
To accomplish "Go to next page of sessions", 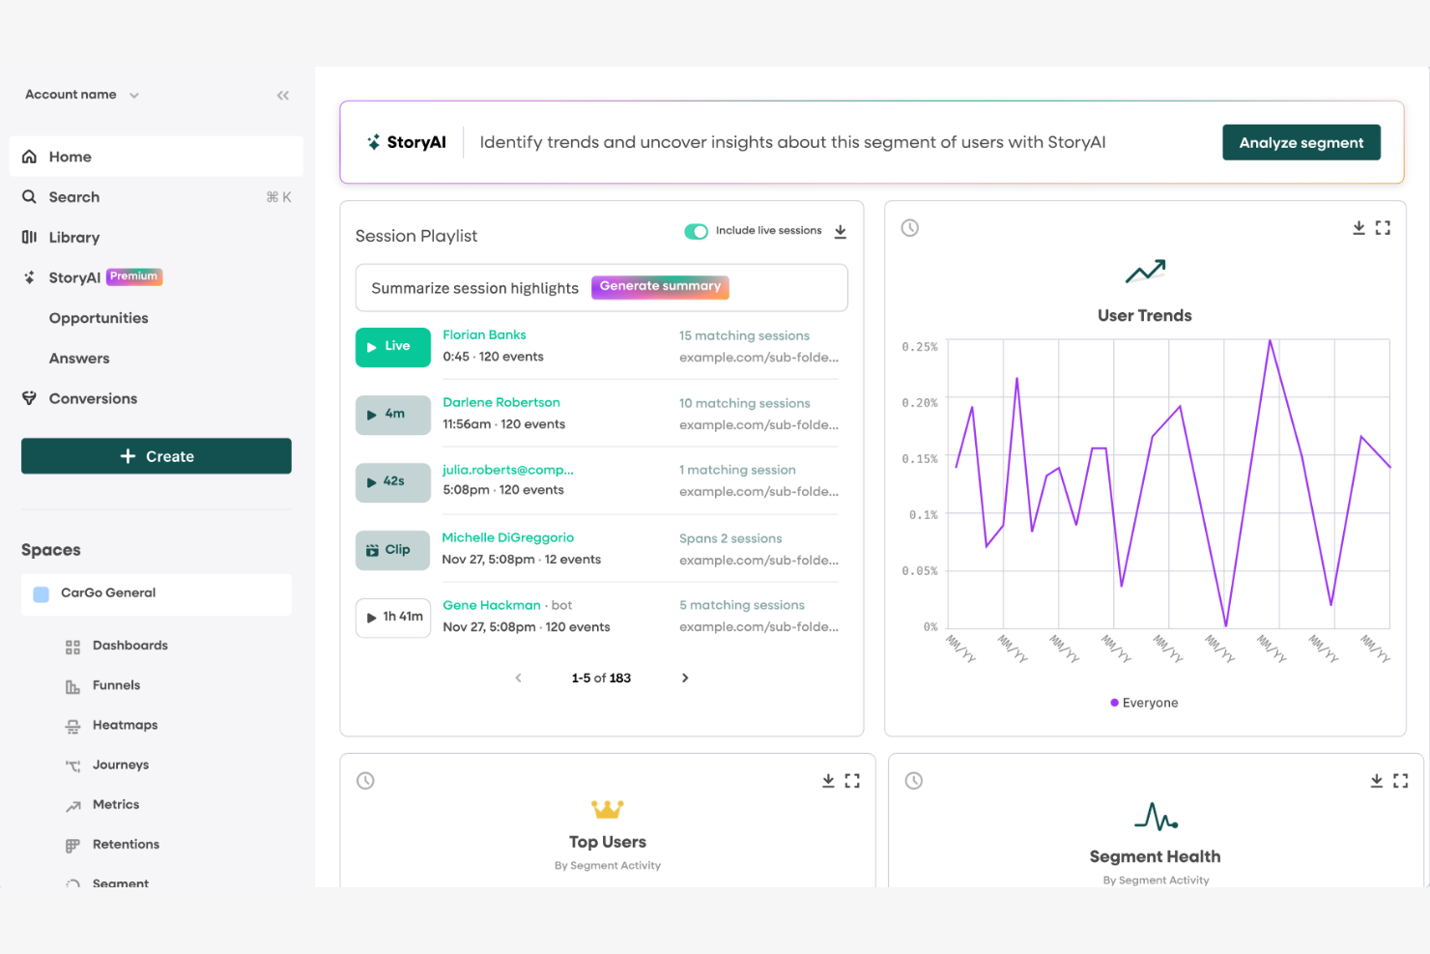I will [685, 678].
